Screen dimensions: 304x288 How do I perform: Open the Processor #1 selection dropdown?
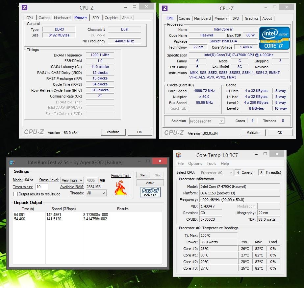click(207, 121)
